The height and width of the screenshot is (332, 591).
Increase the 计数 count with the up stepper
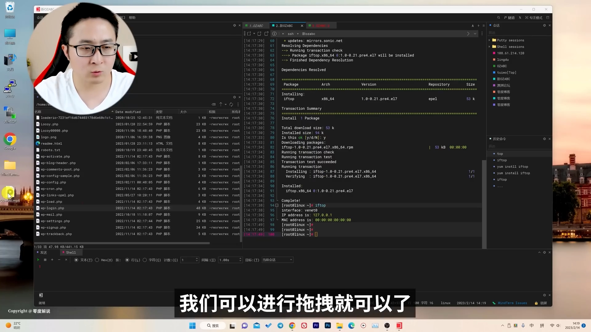click(197, 258)
